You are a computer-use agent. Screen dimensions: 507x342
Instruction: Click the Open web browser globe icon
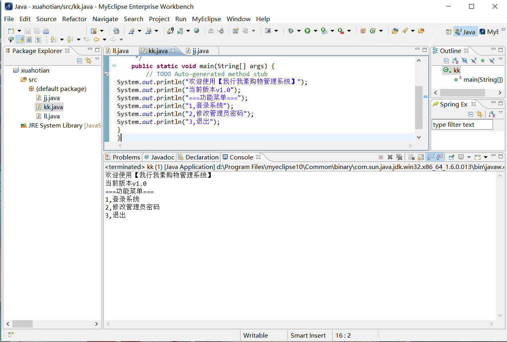[x=196, y=31]
